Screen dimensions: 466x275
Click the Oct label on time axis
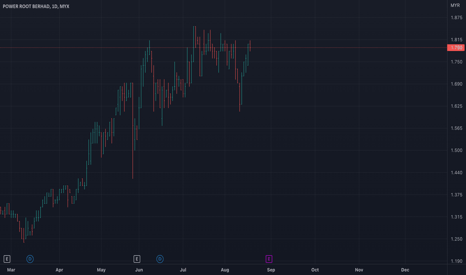click(315, 270)
